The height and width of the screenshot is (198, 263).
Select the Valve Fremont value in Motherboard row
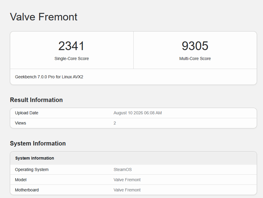click(x=127, y=190)
